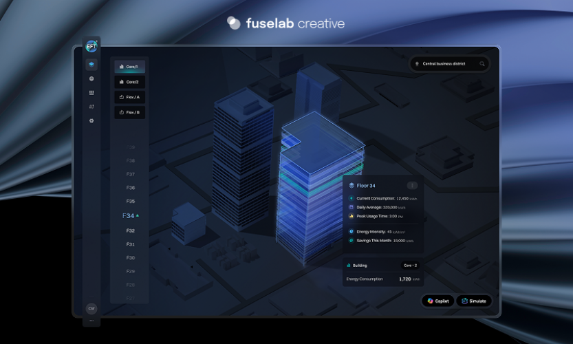Select floor F36 in the list

[131, 188]
